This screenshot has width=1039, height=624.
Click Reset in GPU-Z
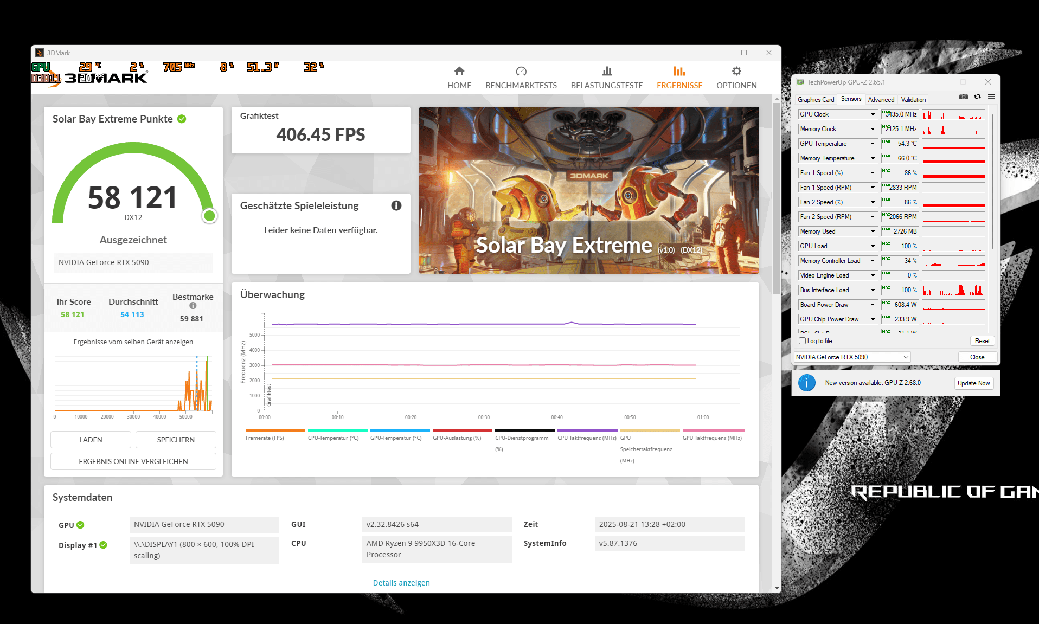[x=982, y=341]
